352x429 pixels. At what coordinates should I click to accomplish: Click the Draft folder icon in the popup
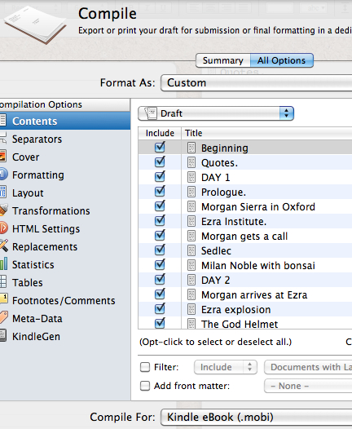[x=150, y=113]
